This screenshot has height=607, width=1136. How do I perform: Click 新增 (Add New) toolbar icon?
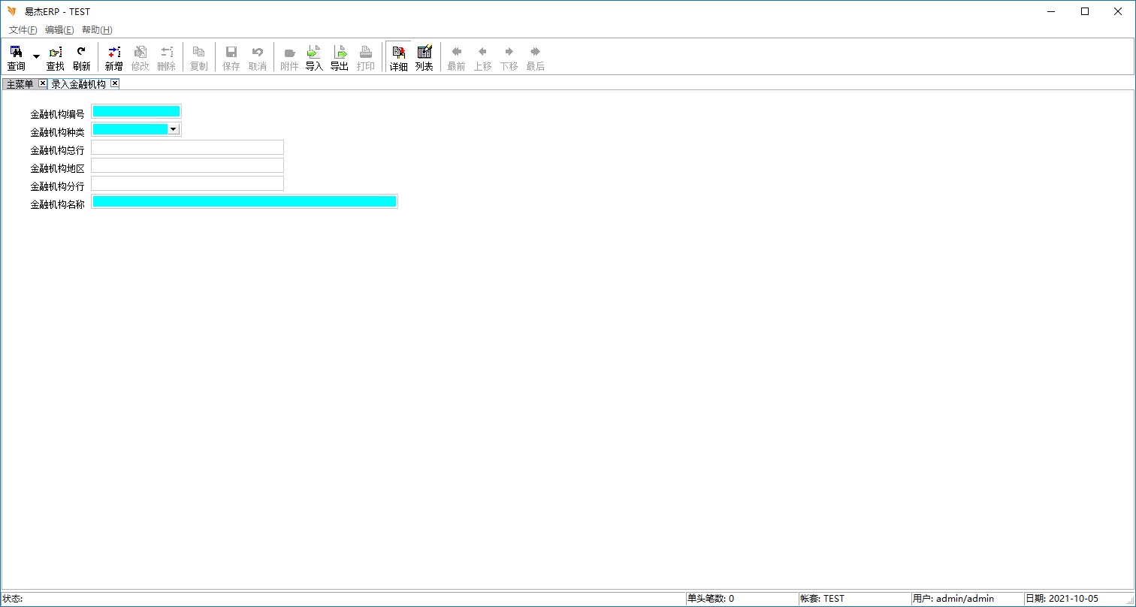[x=113, y=58]
